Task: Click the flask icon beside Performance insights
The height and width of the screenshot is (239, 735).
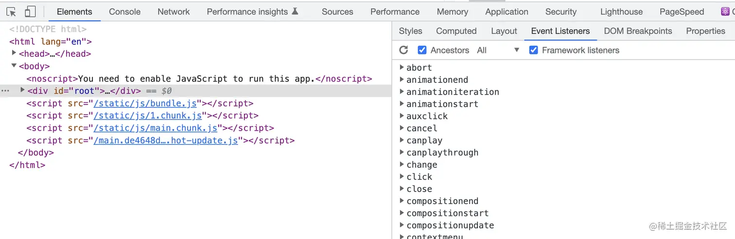Action: coord(295,11)
